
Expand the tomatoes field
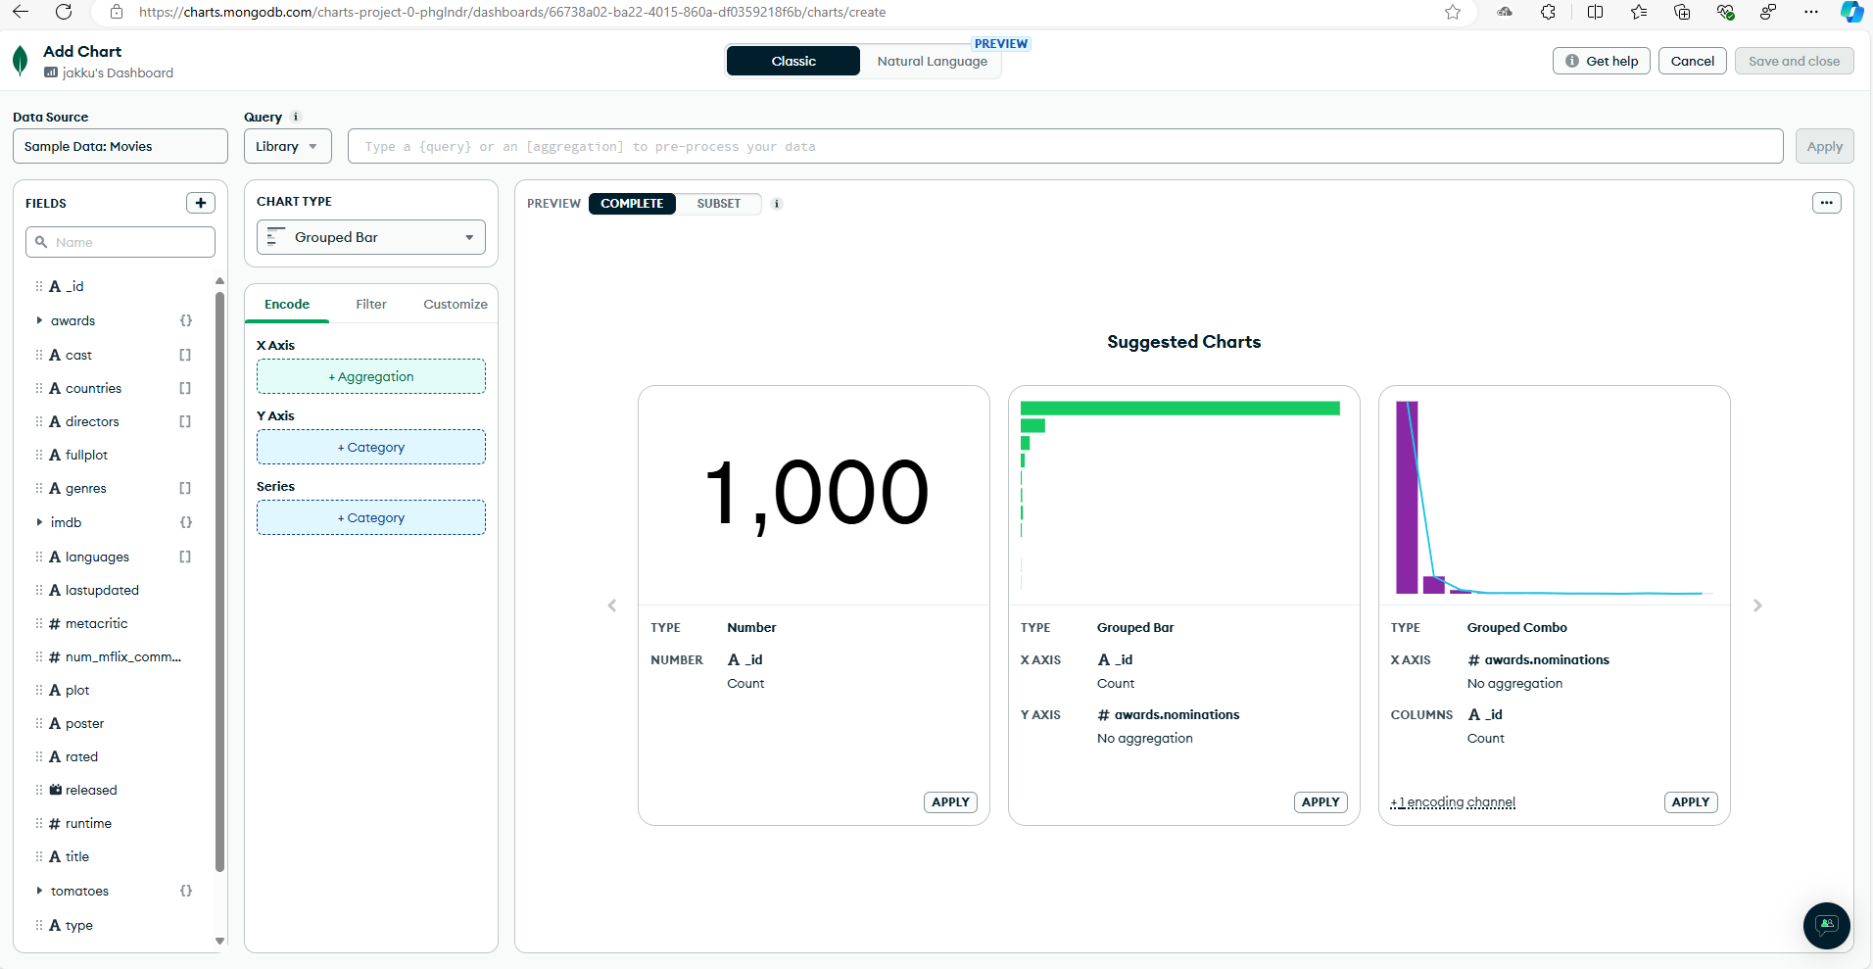coord(39,891)
